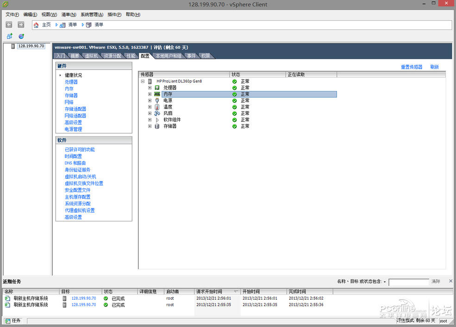Open the 视图(W) menu
This screenshot has width=456, height=327.
pyautogui.click(x=49, y=14)
